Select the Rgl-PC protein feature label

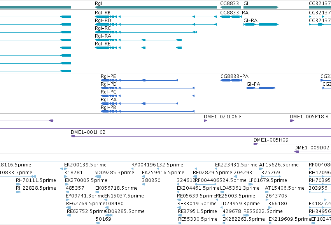tap(108, 92)
